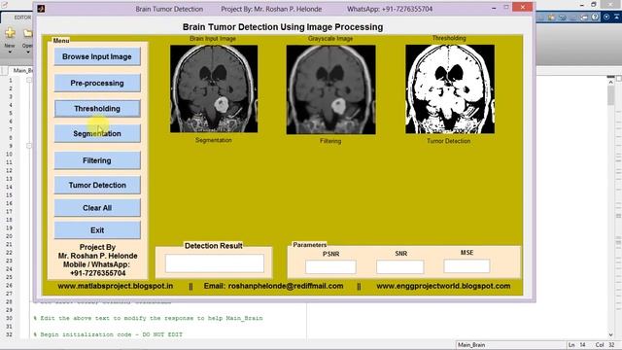Image resolution: width=622 pixels, height=350 pixels.
Task: Switch to the EDITOR tab in MATLAB
Action: (22, 17)
